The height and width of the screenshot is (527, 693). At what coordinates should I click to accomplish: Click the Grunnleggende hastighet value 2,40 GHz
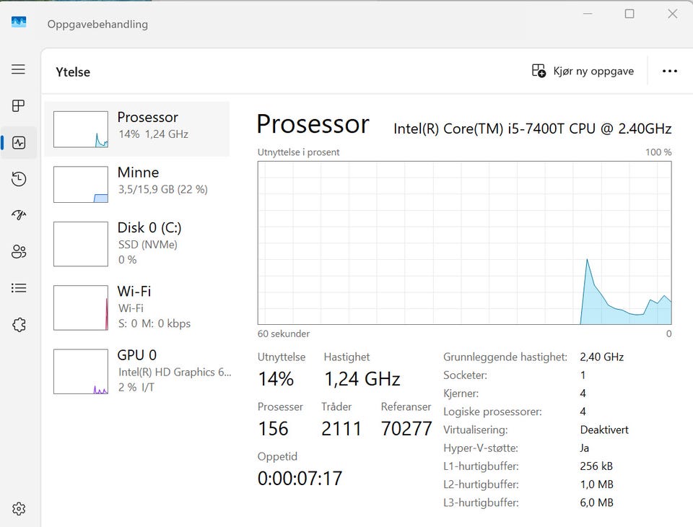[601, 357]
